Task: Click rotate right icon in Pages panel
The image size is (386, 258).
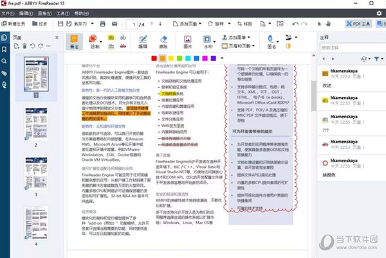Action: [x=41, y=46]
